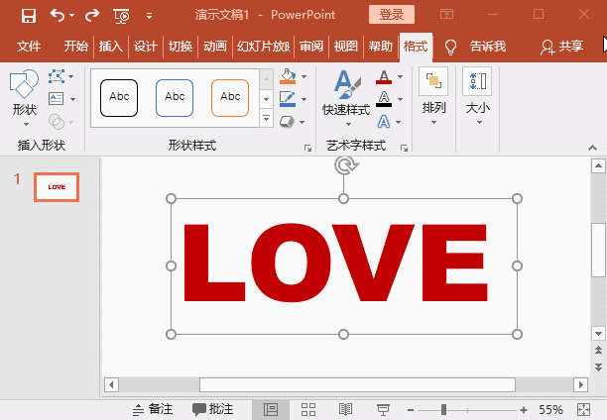The image size is (607, 420).
Task: Click the Sign in (登录) button
Action: click(392, 15)
